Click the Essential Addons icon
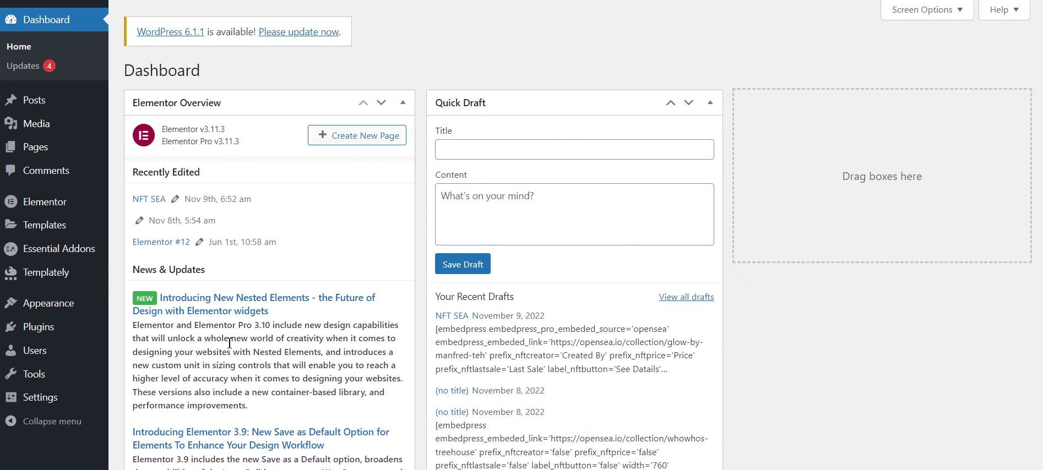 pyautogui.click(x=11, y=249)
